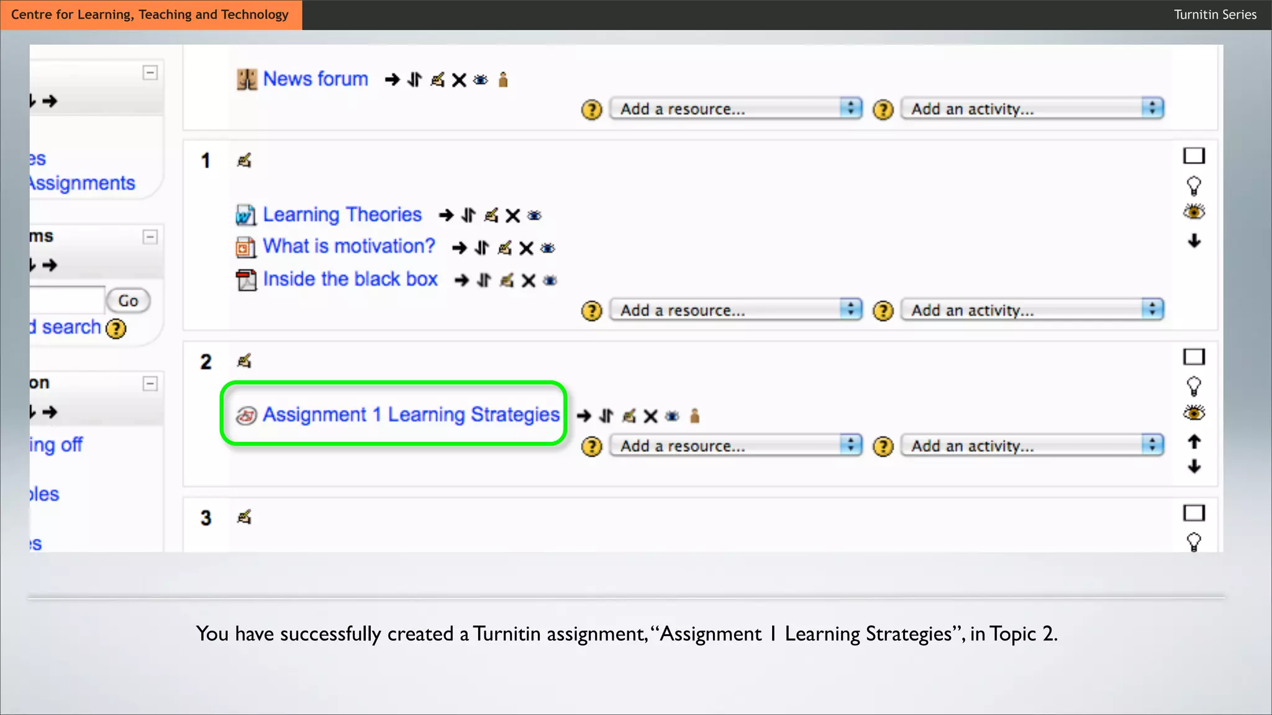Click move icon for What is motivation?
The image size is (1272, 715).
coord(482,248)
